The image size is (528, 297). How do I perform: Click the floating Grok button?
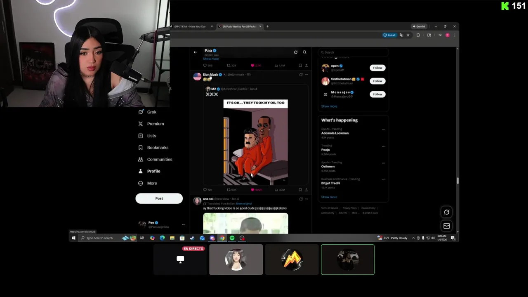click(x=446, y=212)
